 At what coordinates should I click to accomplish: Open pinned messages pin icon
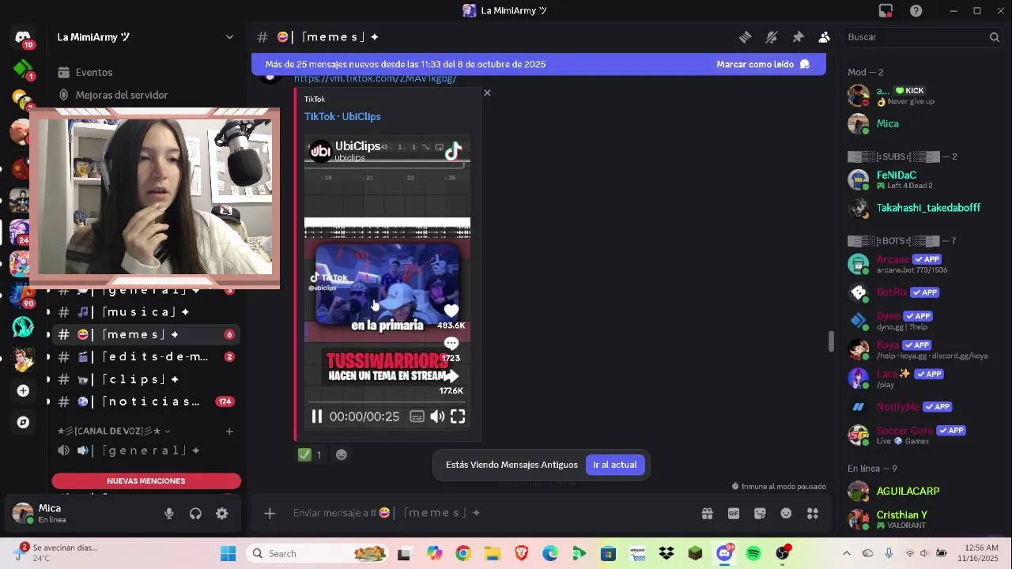pyautogui.click(x=798, y=37)
